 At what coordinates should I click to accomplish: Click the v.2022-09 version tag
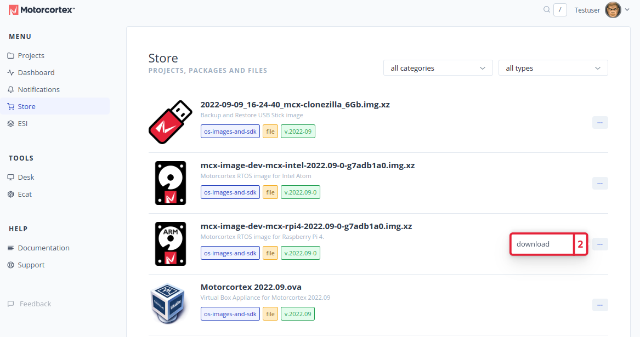pos(298,132)
